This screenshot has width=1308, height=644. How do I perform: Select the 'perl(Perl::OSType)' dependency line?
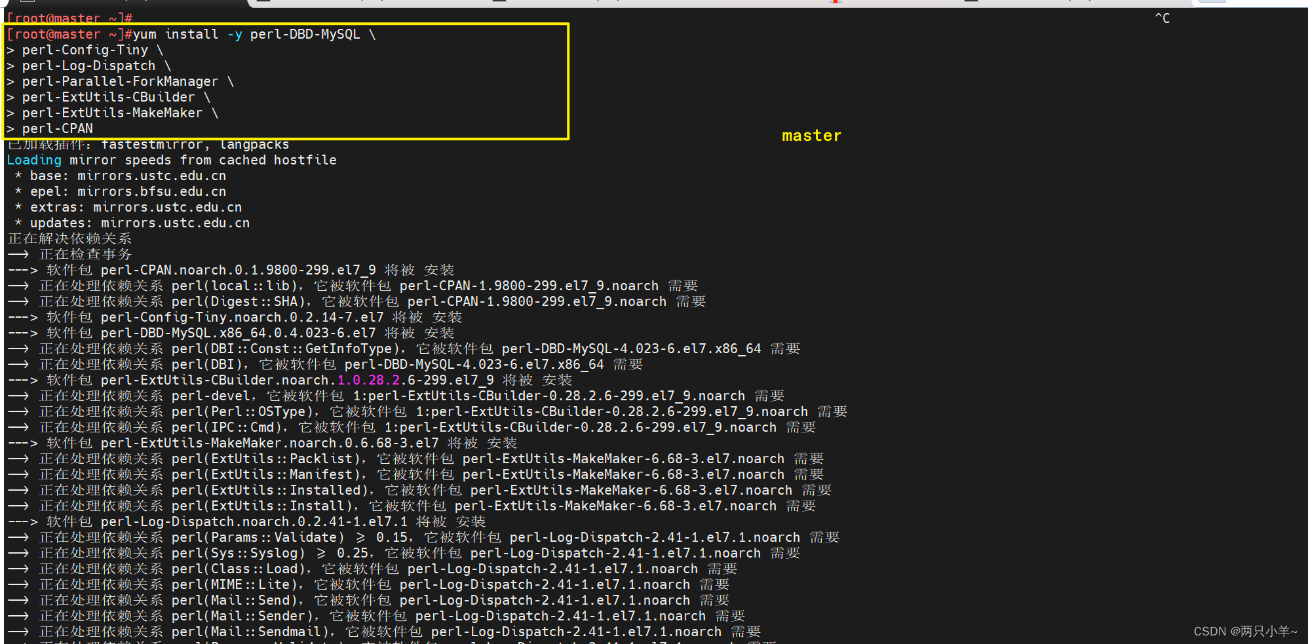427,411
